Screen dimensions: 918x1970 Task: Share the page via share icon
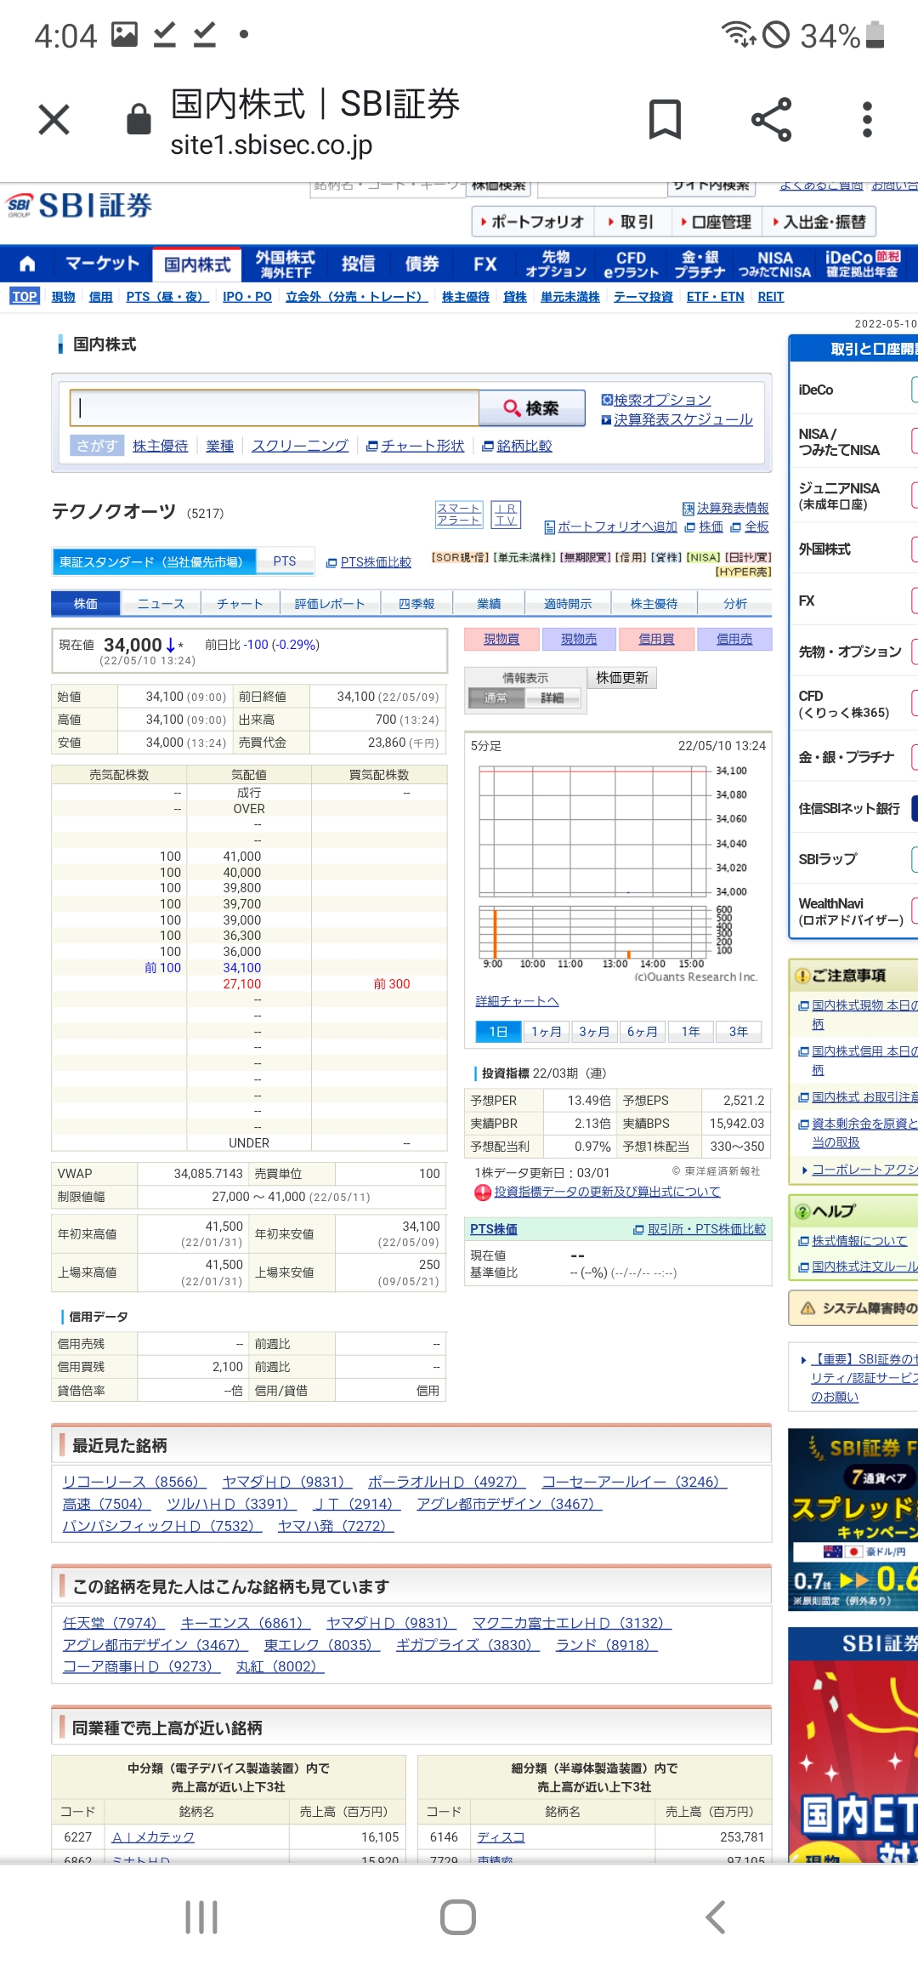[771, 119]
